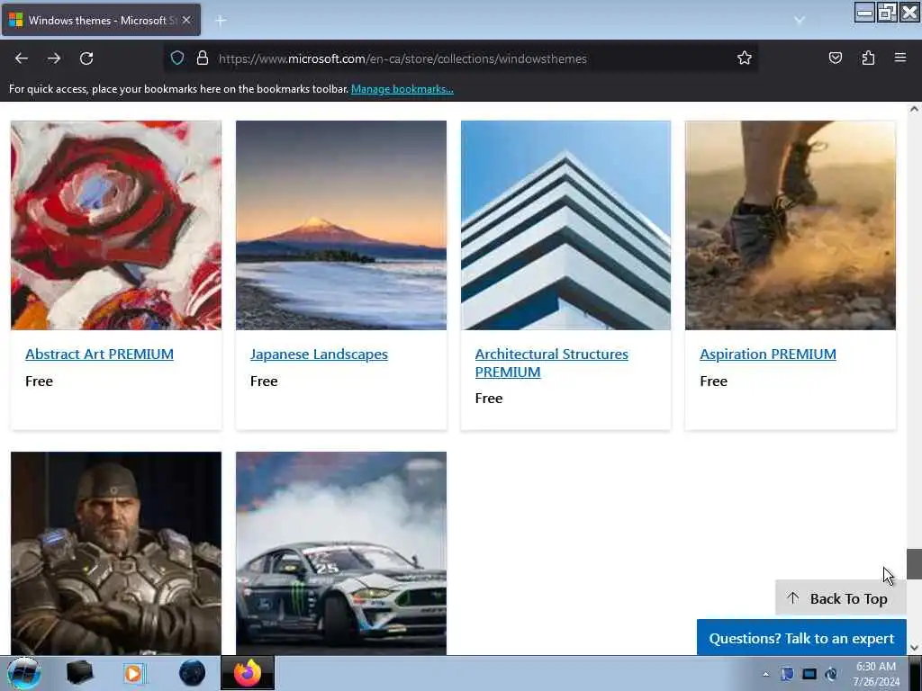This screenshot has height=691, width=922.
Task: Open the Windows Start orb
Action: tap(23, 673)
